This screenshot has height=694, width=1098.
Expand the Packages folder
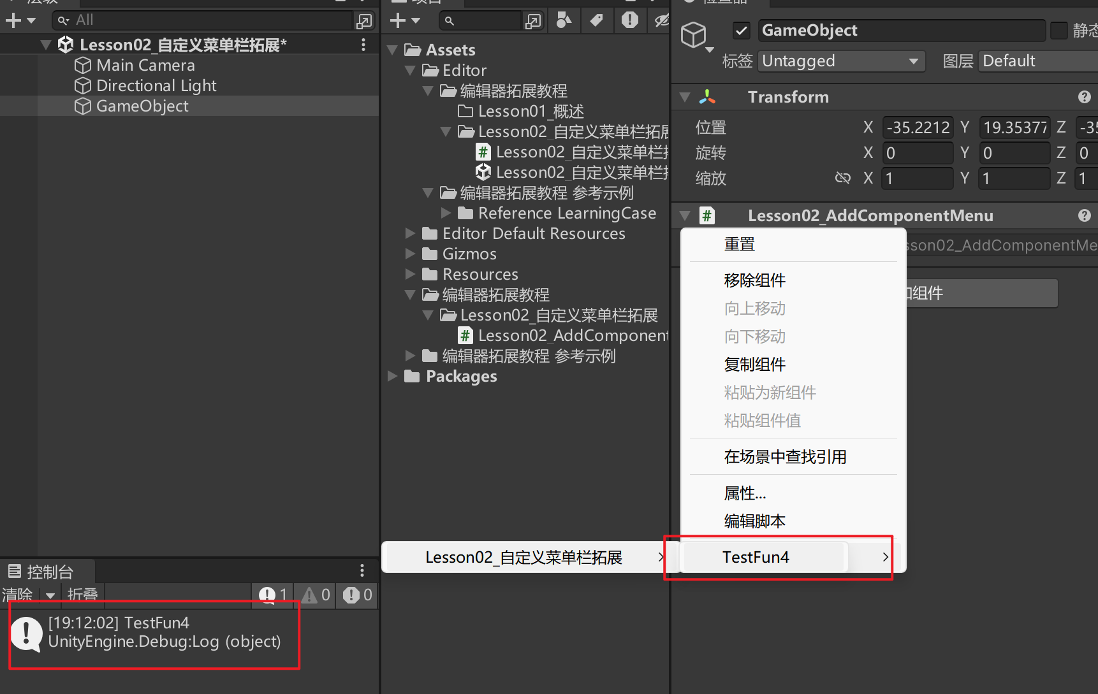coord(393,377)
